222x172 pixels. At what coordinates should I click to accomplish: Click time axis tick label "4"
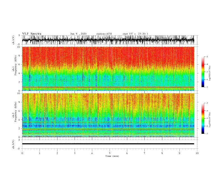click(x=92, y=153)
